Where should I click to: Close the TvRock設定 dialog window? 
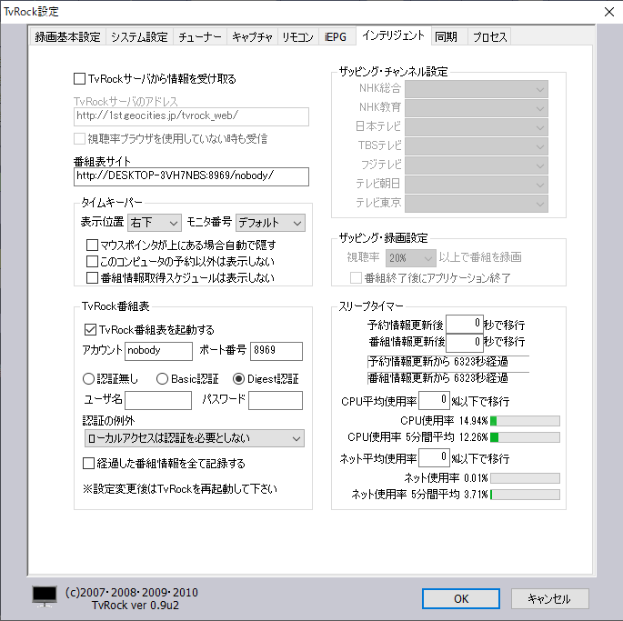(609, 12)
